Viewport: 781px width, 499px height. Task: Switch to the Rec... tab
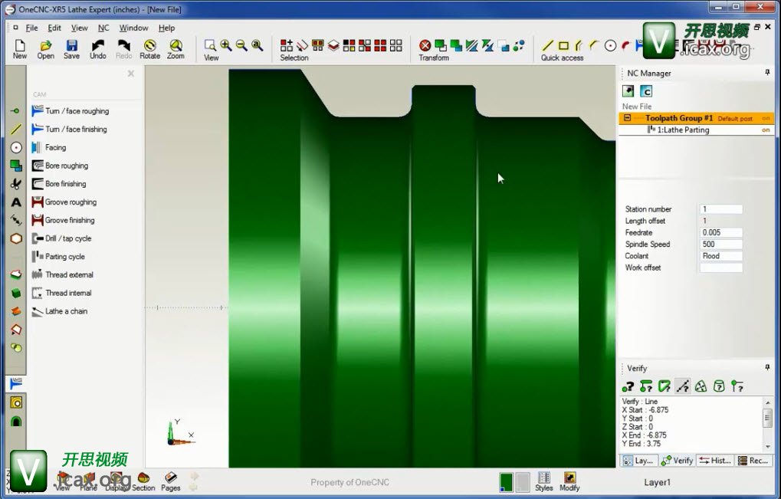[753, 461]
